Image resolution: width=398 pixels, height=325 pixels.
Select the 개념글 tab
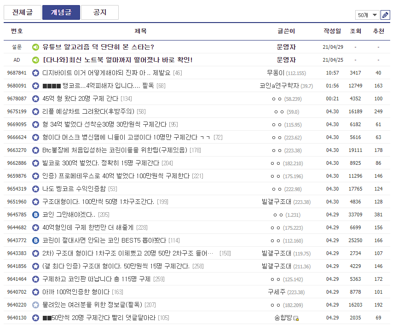tap(61, 12)
